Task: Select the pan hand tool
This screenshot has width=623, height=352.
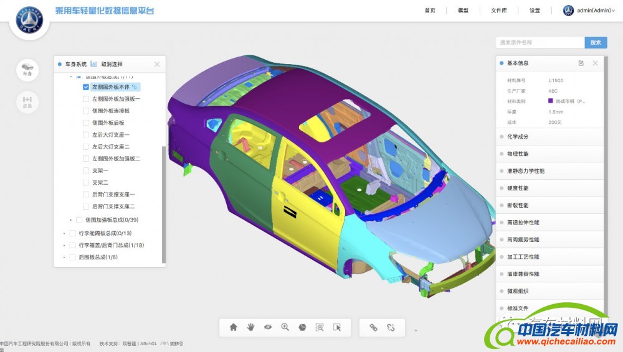Action: click(250, 327)
